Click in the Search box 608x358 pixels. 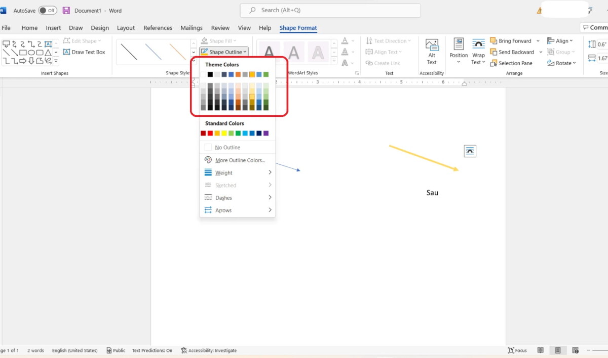(x=330, y=10)
